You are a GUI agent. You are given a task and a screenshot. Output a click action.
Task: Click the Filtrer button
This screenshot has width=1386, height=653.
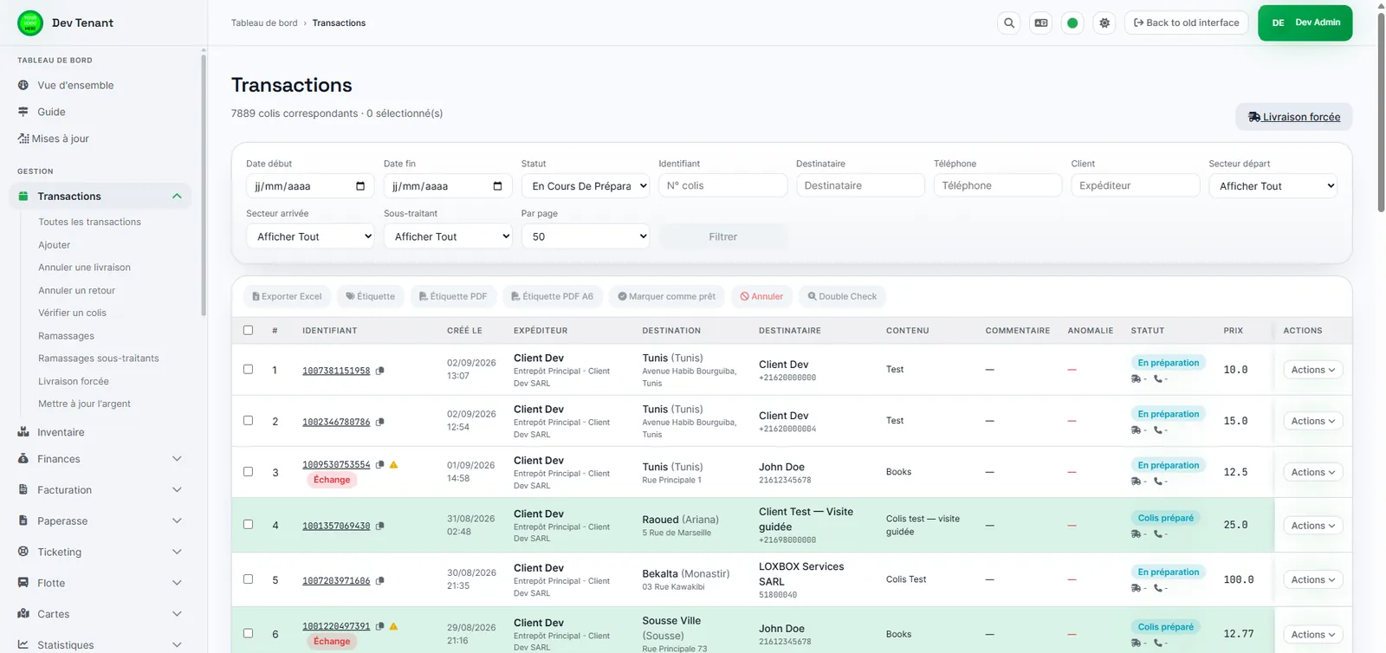pyautogui.click(x=723, y=236)
